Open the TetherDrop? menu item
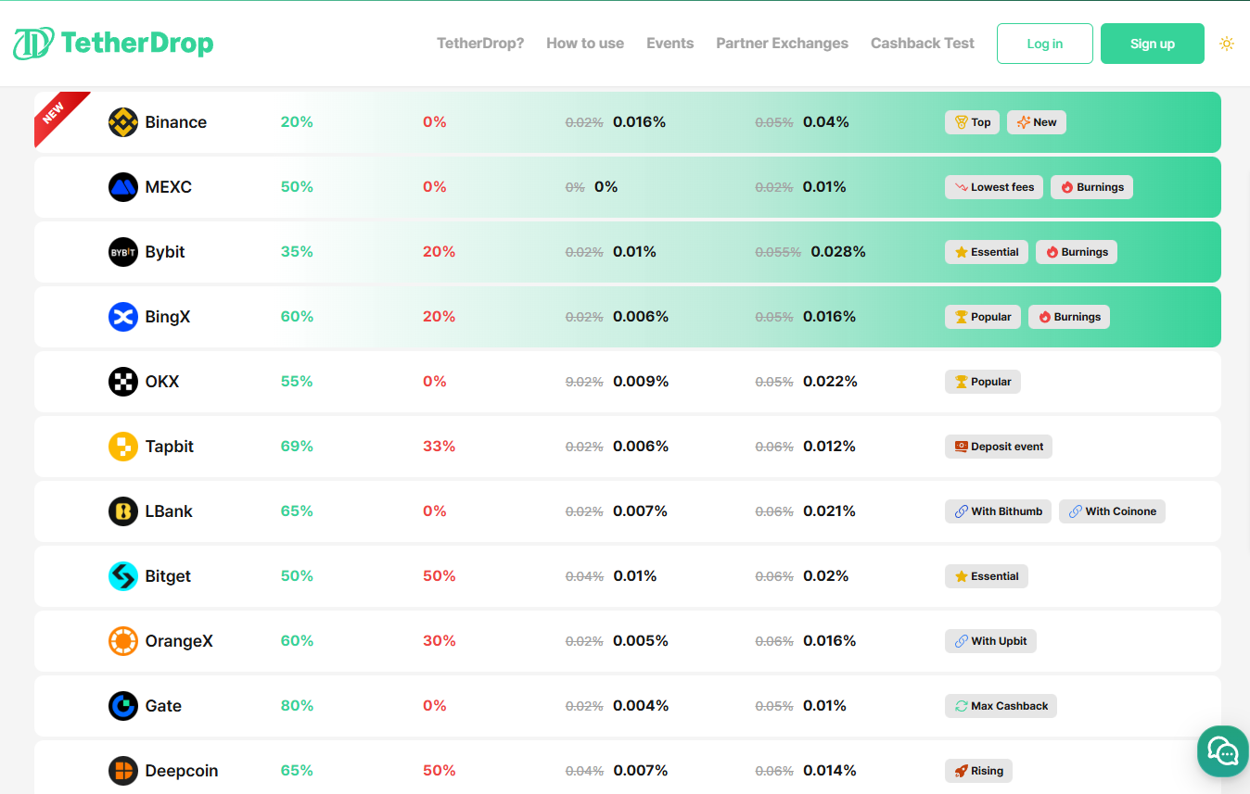The image size is (1250, 794). click(x=480, y=44)
